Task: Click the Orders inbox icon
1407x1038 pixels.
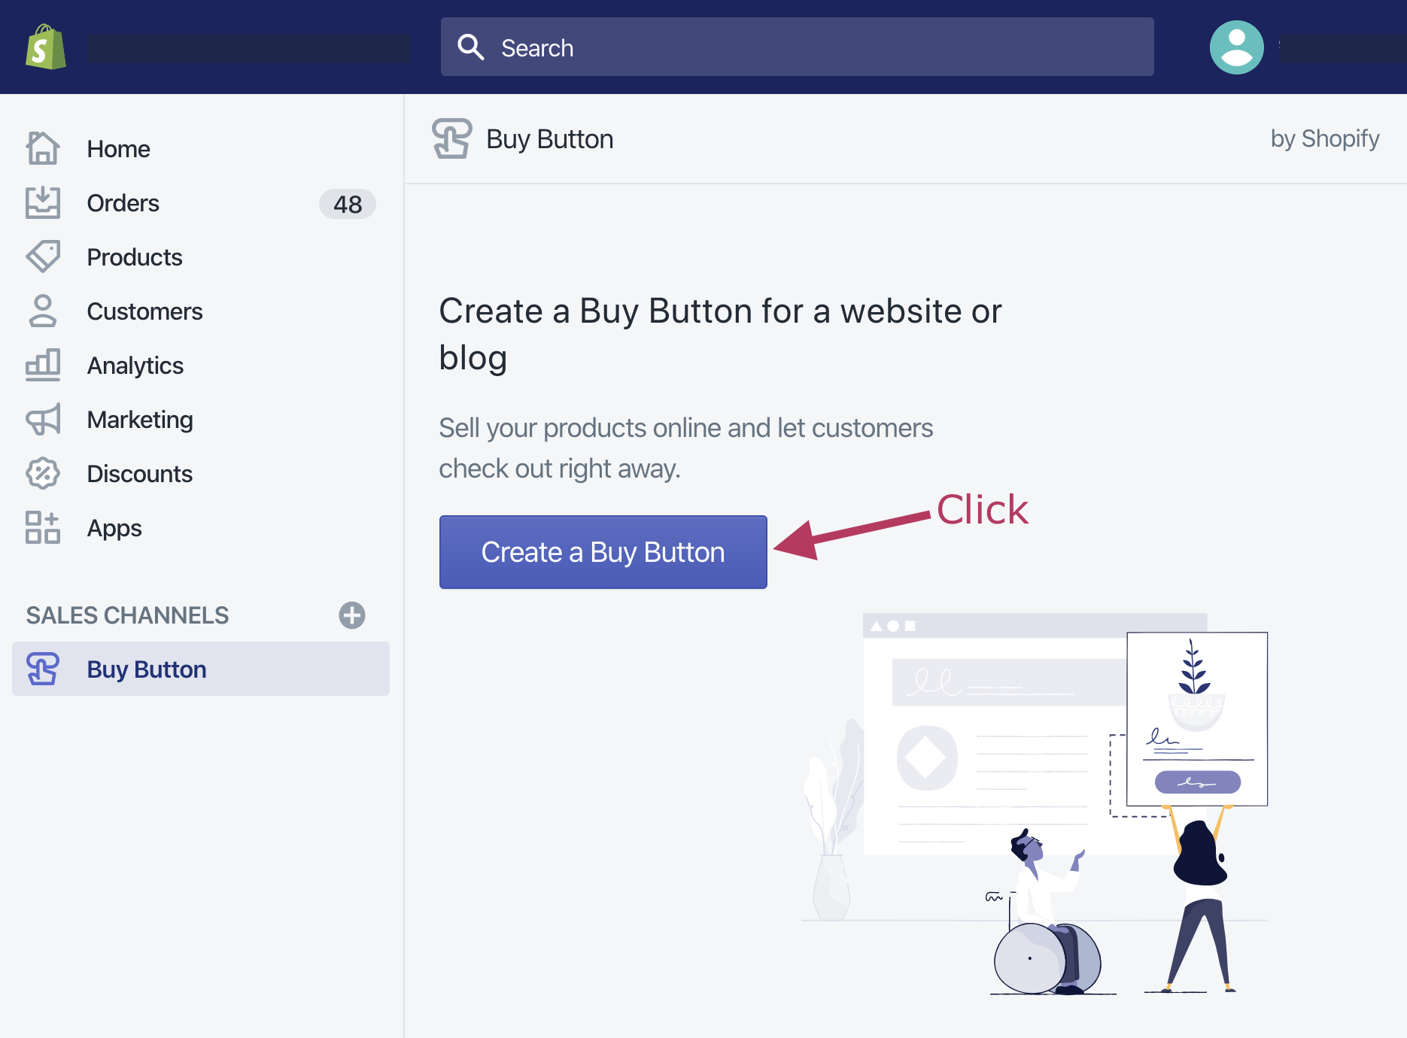Action: (x=43, y=202)
